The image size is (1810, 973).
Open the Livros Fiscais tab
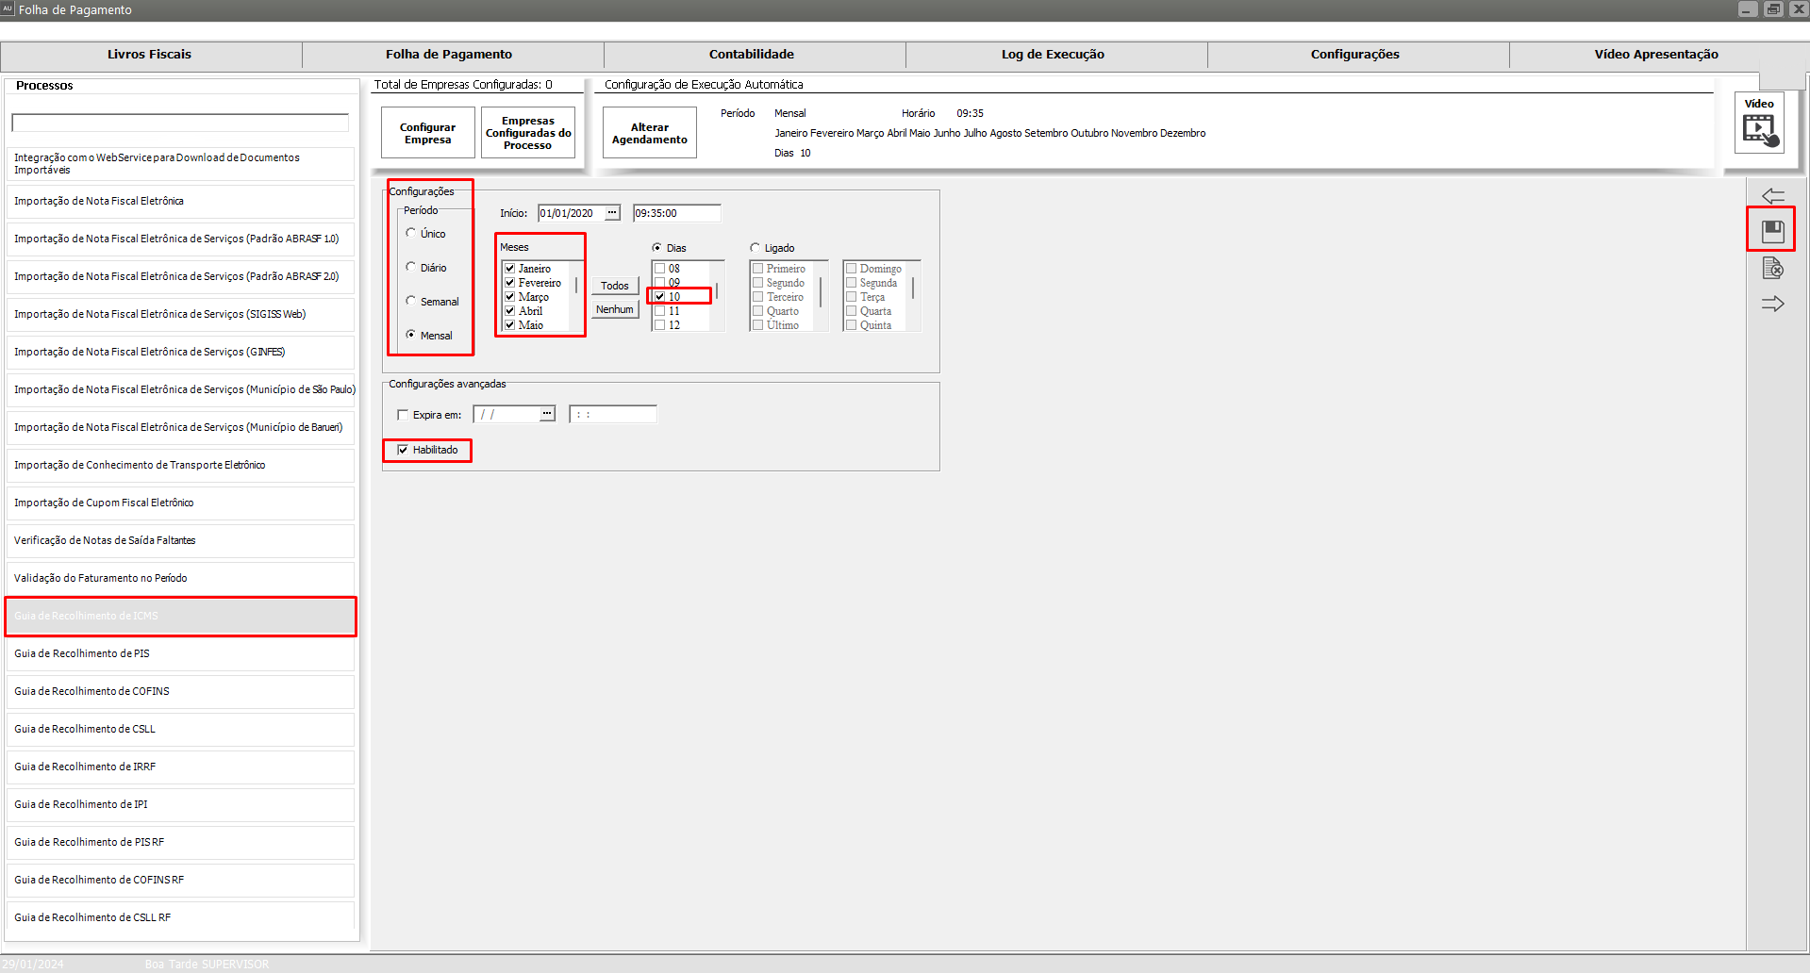149,55
